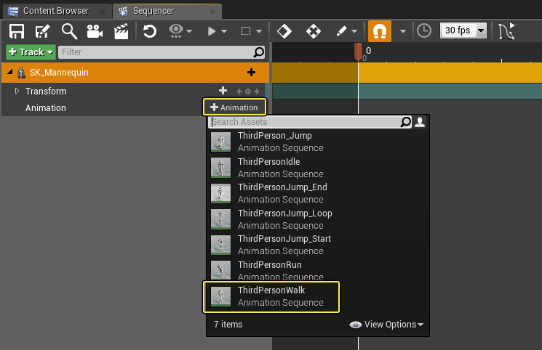Choose ThirdPersonRun animation sequence
This screenshot has width=542, height=350.
(318, 271)
